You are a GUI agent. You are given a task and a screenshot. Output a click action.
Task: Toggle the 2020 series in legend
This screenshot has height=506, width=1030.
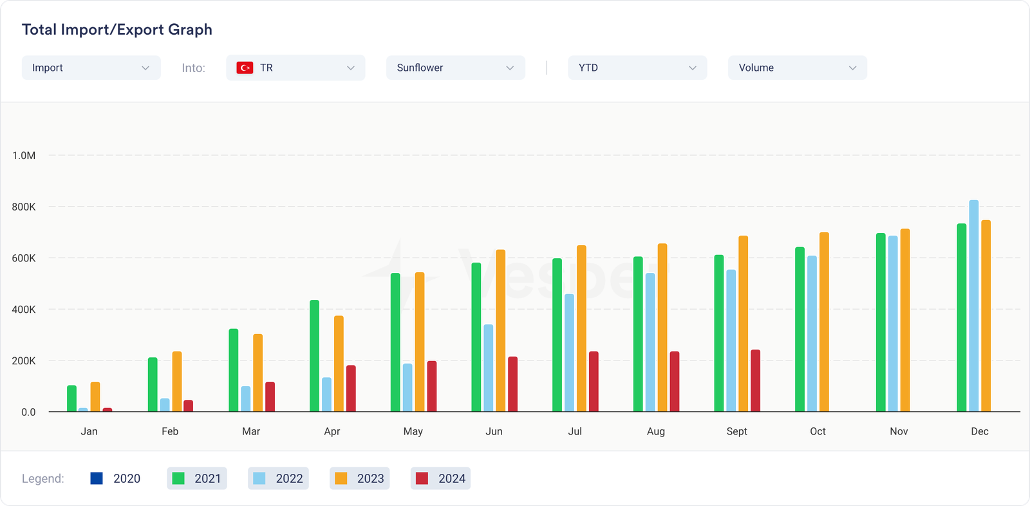click(115, 478)
